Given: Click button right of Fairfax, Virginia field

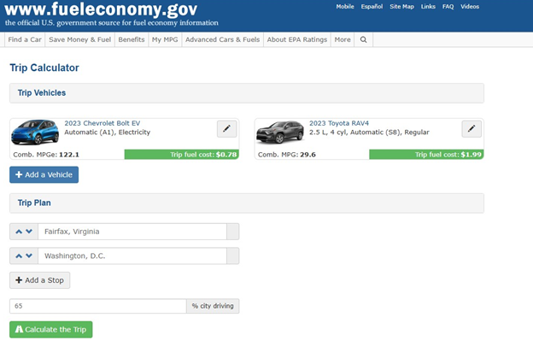Looking at the screenshot, I should click(233, 232).
